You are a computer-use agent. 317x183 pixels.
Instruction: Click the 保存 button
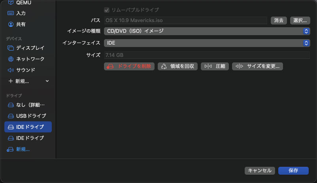pos(293,171)
